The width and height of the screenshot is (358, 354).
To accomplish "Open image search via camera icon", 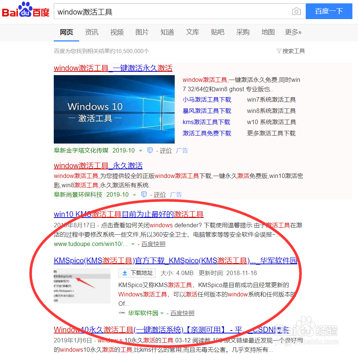I will 296,11.
